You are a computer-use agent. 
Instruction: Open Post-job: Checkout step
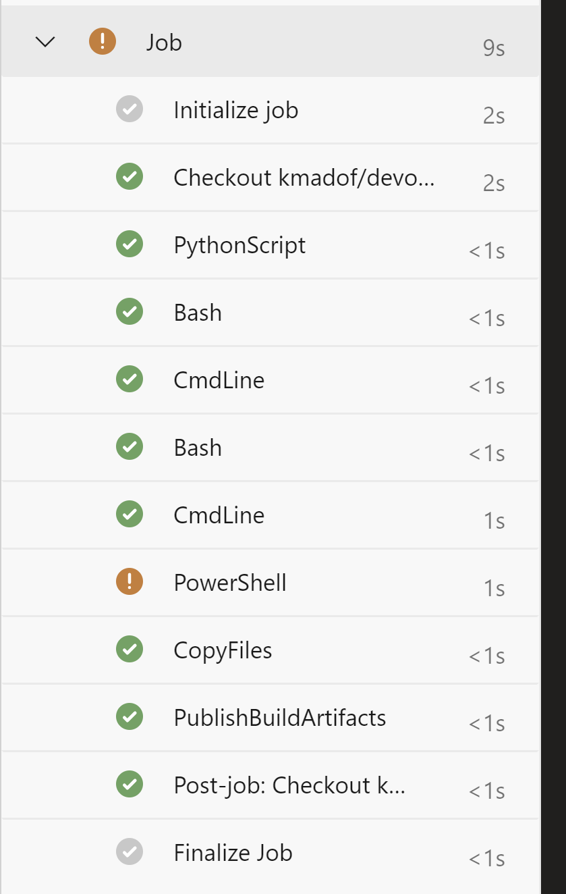coord(289,785)
